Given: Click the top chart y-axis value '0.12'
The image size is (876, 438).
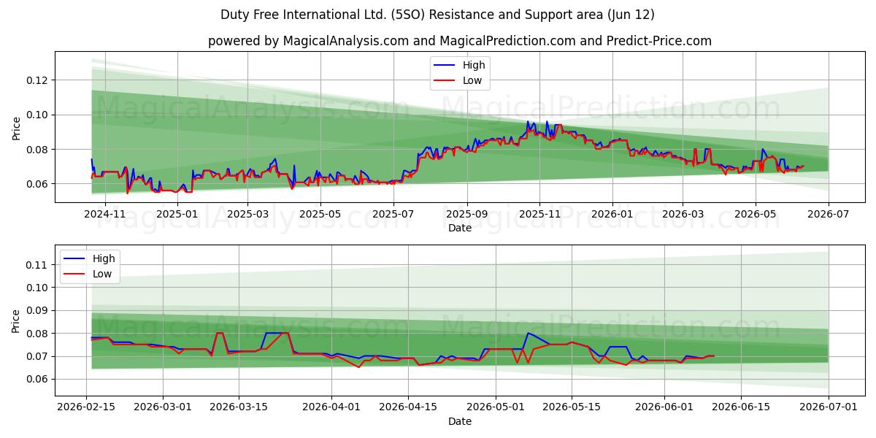Looking at the screenshot, I should (37, 80).
